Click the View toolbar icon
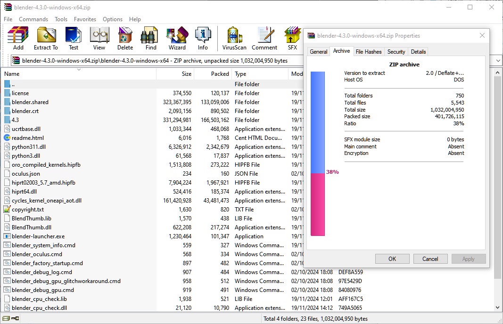The width and height of the screenshot is (503, 324). tap(99, 38)
